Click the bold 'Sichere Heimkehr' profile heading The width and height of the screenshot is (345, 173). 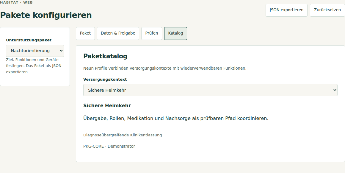pos(107,106)
